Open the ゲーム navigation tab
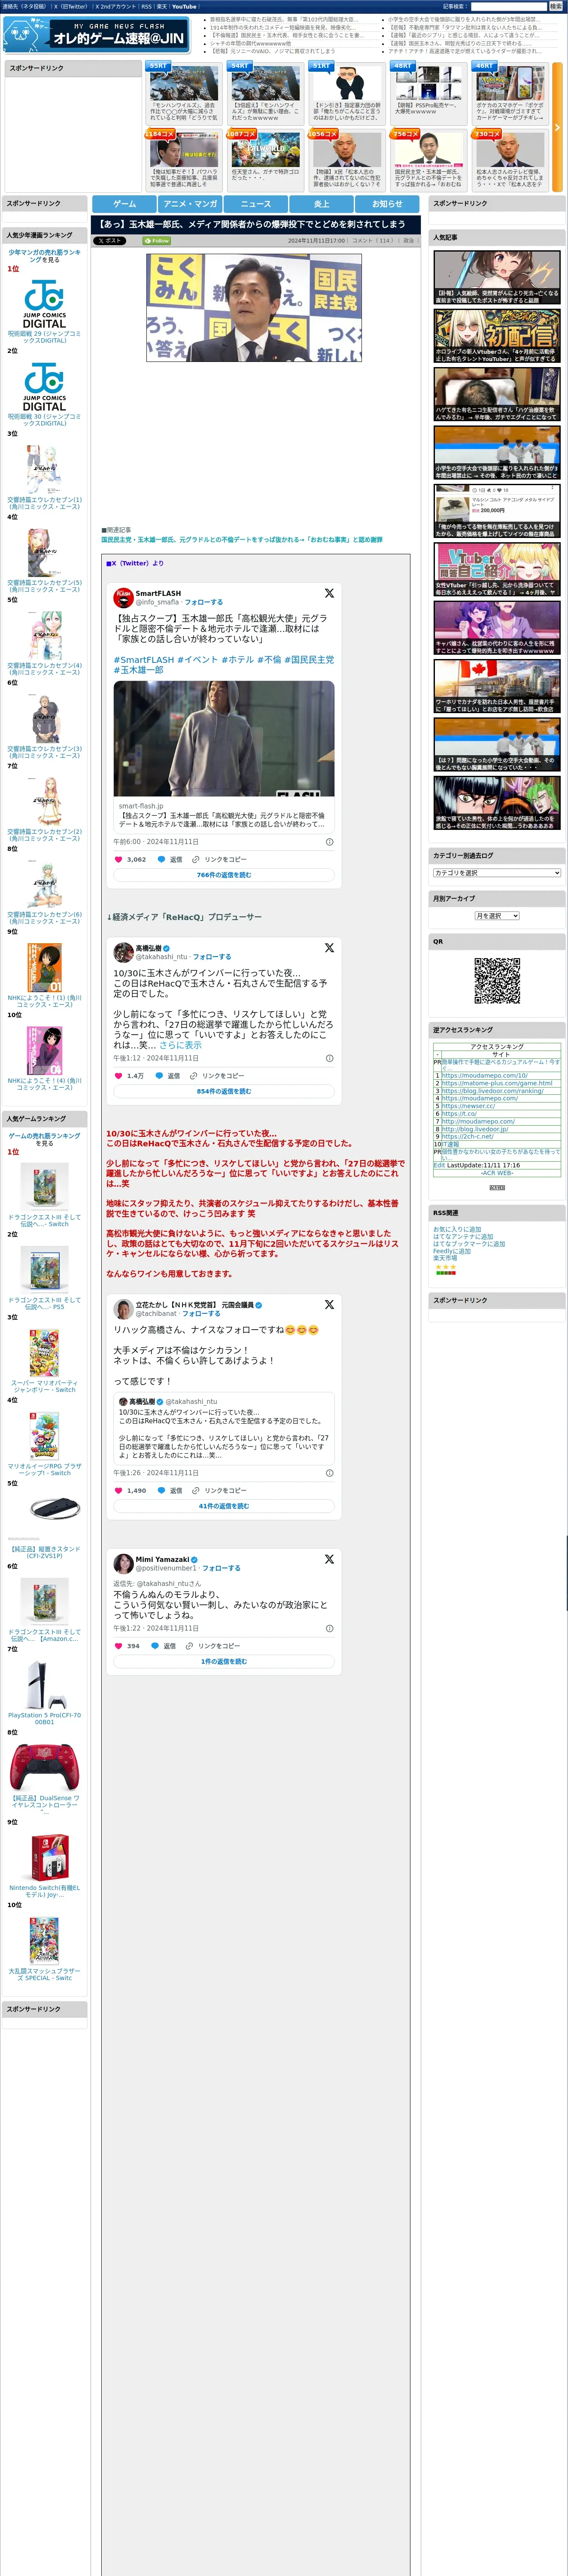The image size is (568, 2576). [x=124, y=203]
